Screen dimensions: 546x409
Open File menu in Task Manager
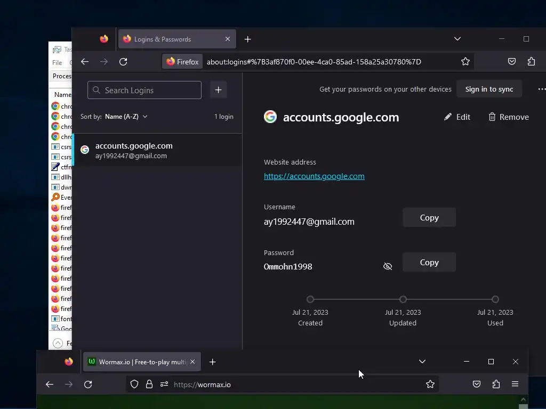coord(57,63)
